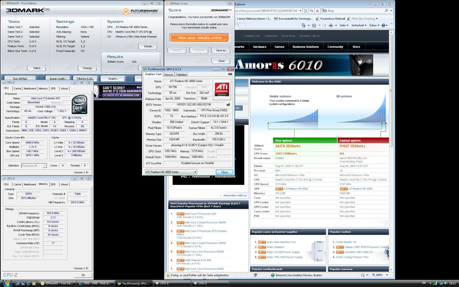Image resolution: width=459 pixels, height=287 pixels.
Task: Click the ATI Radeon logo in GPU-Z
Action: 222,89
